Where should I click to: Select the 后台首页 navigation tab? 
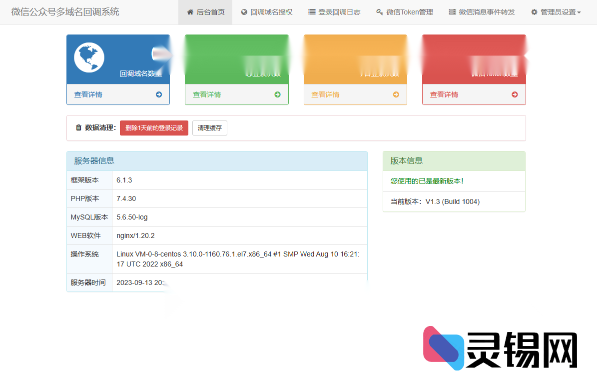click(205, 11)
